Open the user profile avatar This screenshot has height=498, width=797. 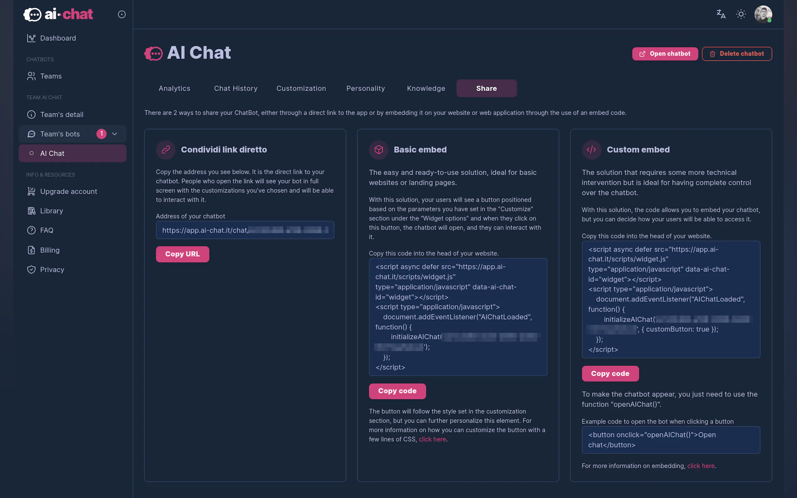click(x=763, y=14)
